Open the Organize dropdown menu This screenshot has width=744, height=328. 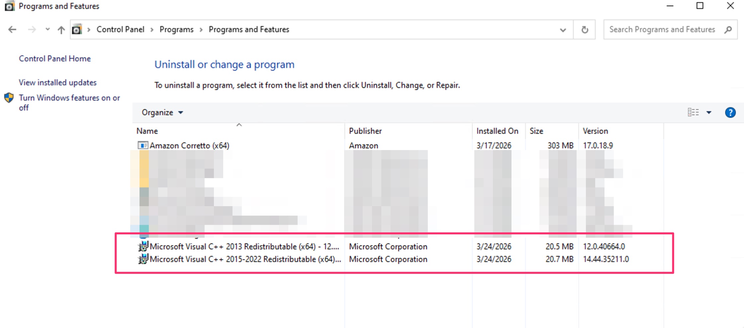coord(162,113)
